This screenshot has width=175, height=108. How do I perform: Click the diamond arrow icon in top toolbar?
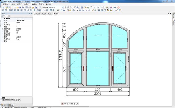(x=103, y=7)
